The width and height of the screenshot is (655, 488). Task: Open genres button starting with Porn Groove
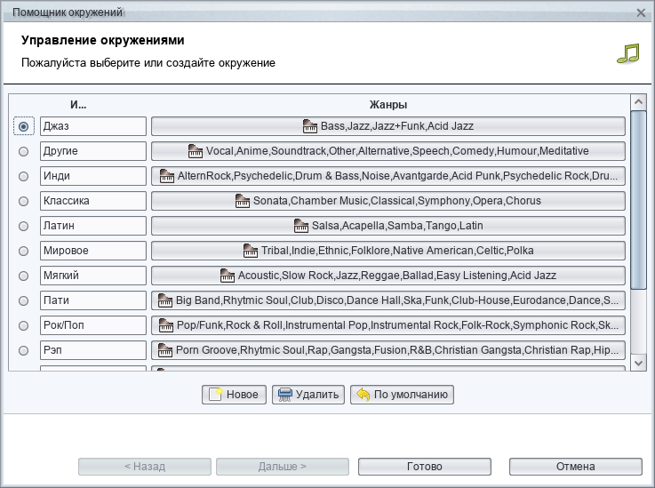[x=388, y=350]
